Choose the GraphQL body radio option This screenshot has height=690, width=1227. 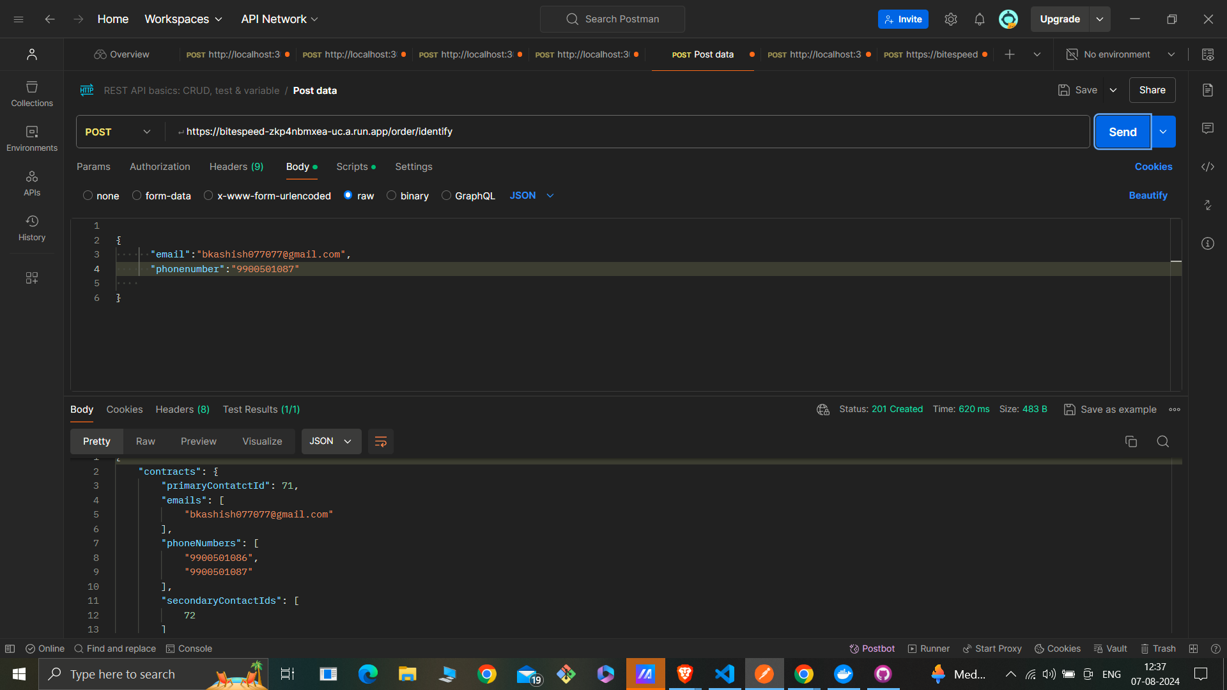446,195
